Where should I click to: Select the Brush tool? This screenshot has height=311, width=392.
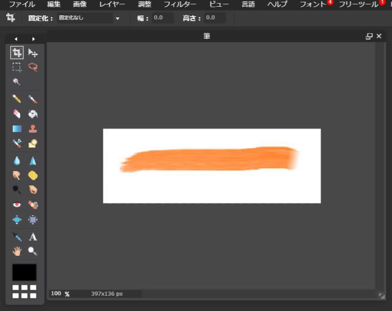tap(32, 99)
